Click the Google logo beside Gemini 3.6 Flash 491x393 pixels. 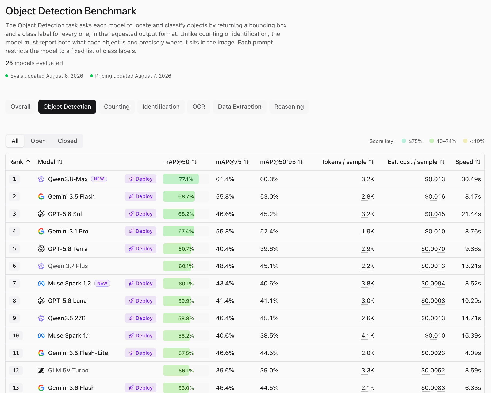pos(41,388)
